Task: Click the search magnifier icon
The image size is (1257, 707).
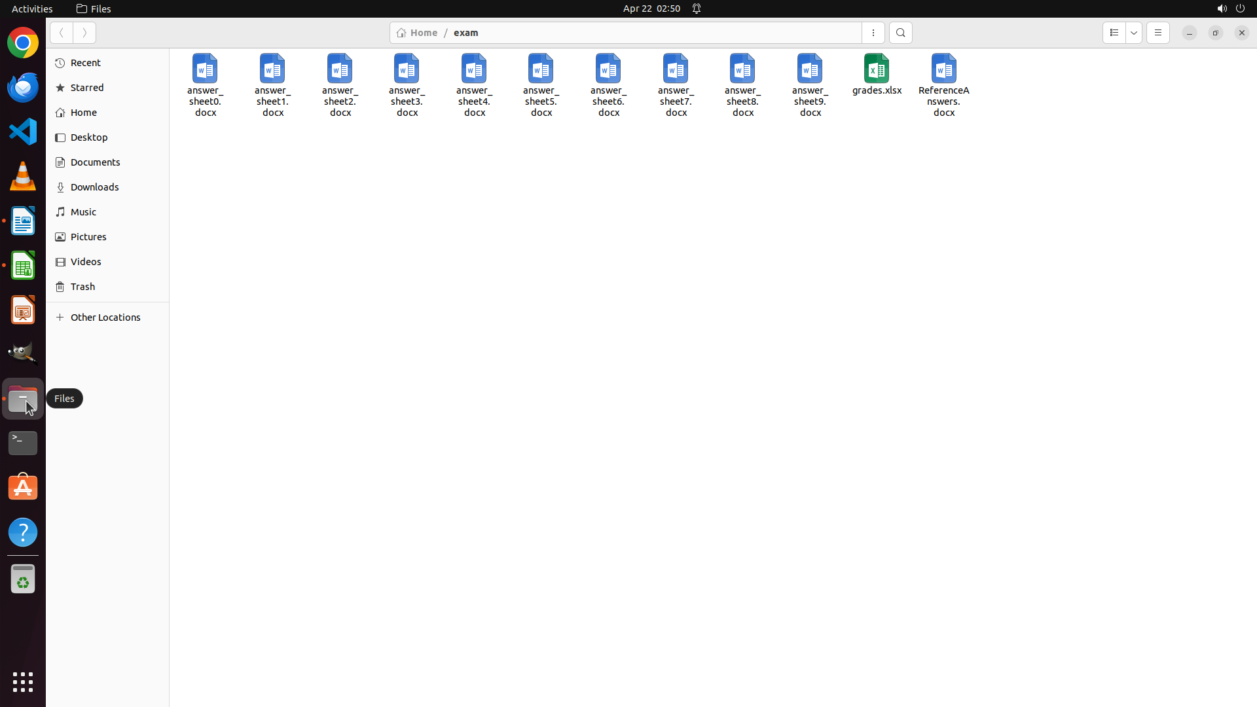Action: point(900,33)
